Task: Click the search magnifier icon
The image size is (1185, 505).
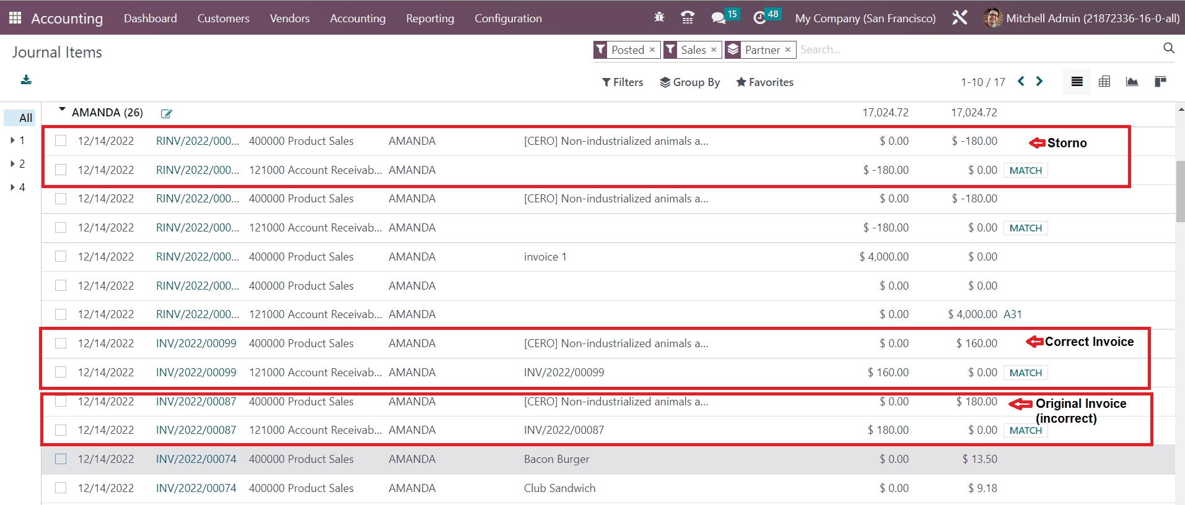Action: click(x=1168, y=48)
